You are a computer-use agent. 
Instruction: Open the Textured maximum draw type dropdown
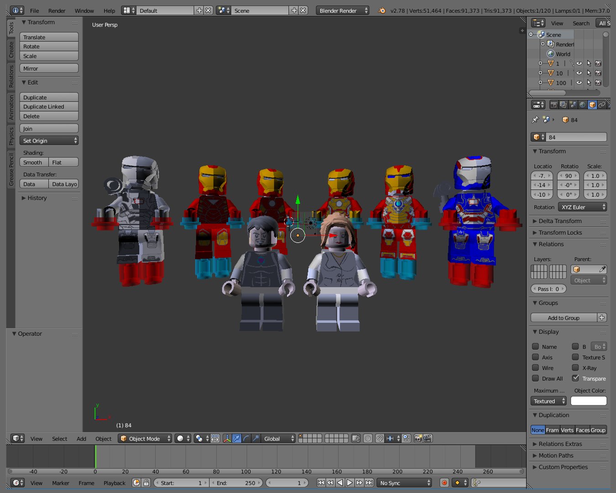point(548,401)
